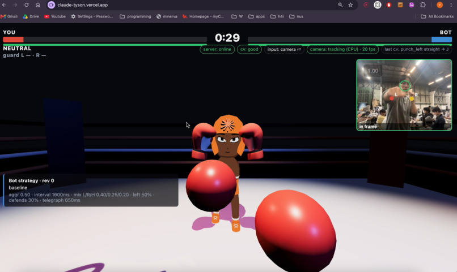Viewport: 457px width, 272px height.
Task: Expand the programming bookmarks folder
Action: point(136,16)
